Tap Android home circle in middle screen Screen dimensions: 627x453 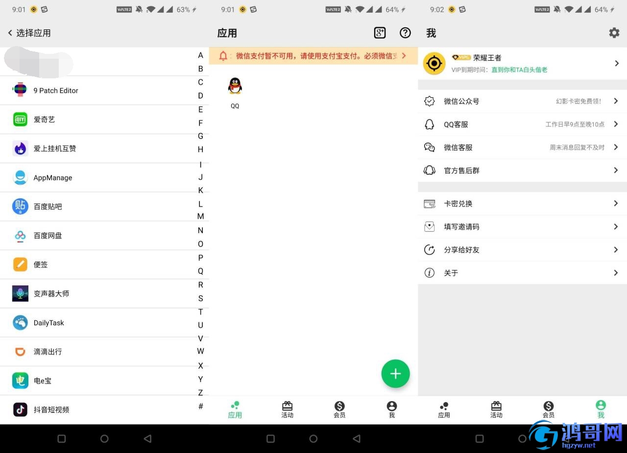313,439
